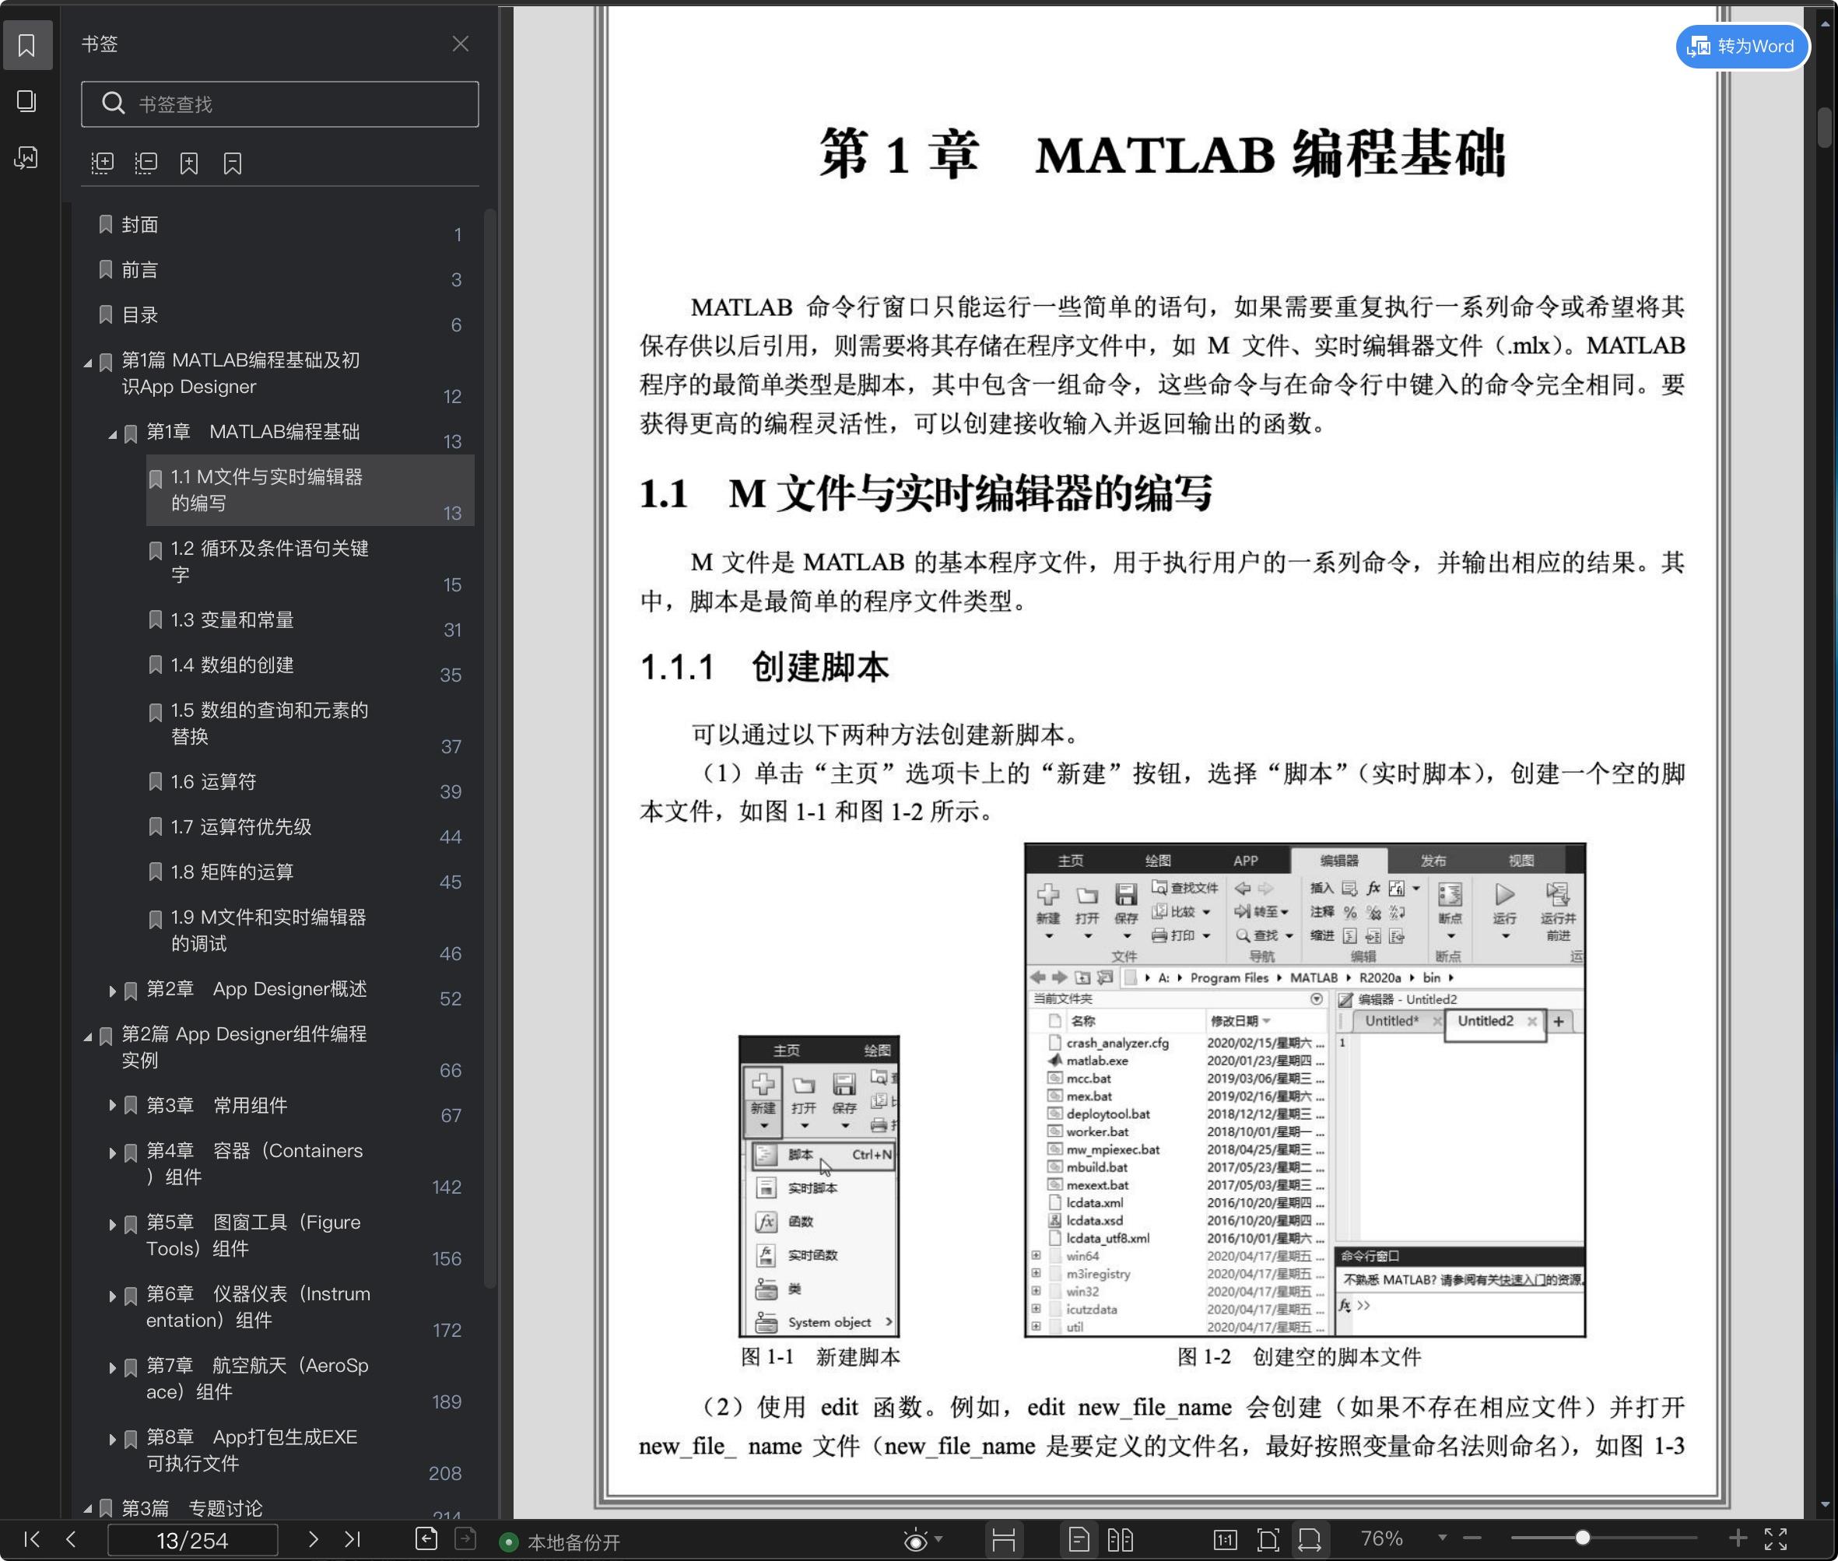Click the scroll-down arrow of document scrollbar

click(x=1825, y=1504)
